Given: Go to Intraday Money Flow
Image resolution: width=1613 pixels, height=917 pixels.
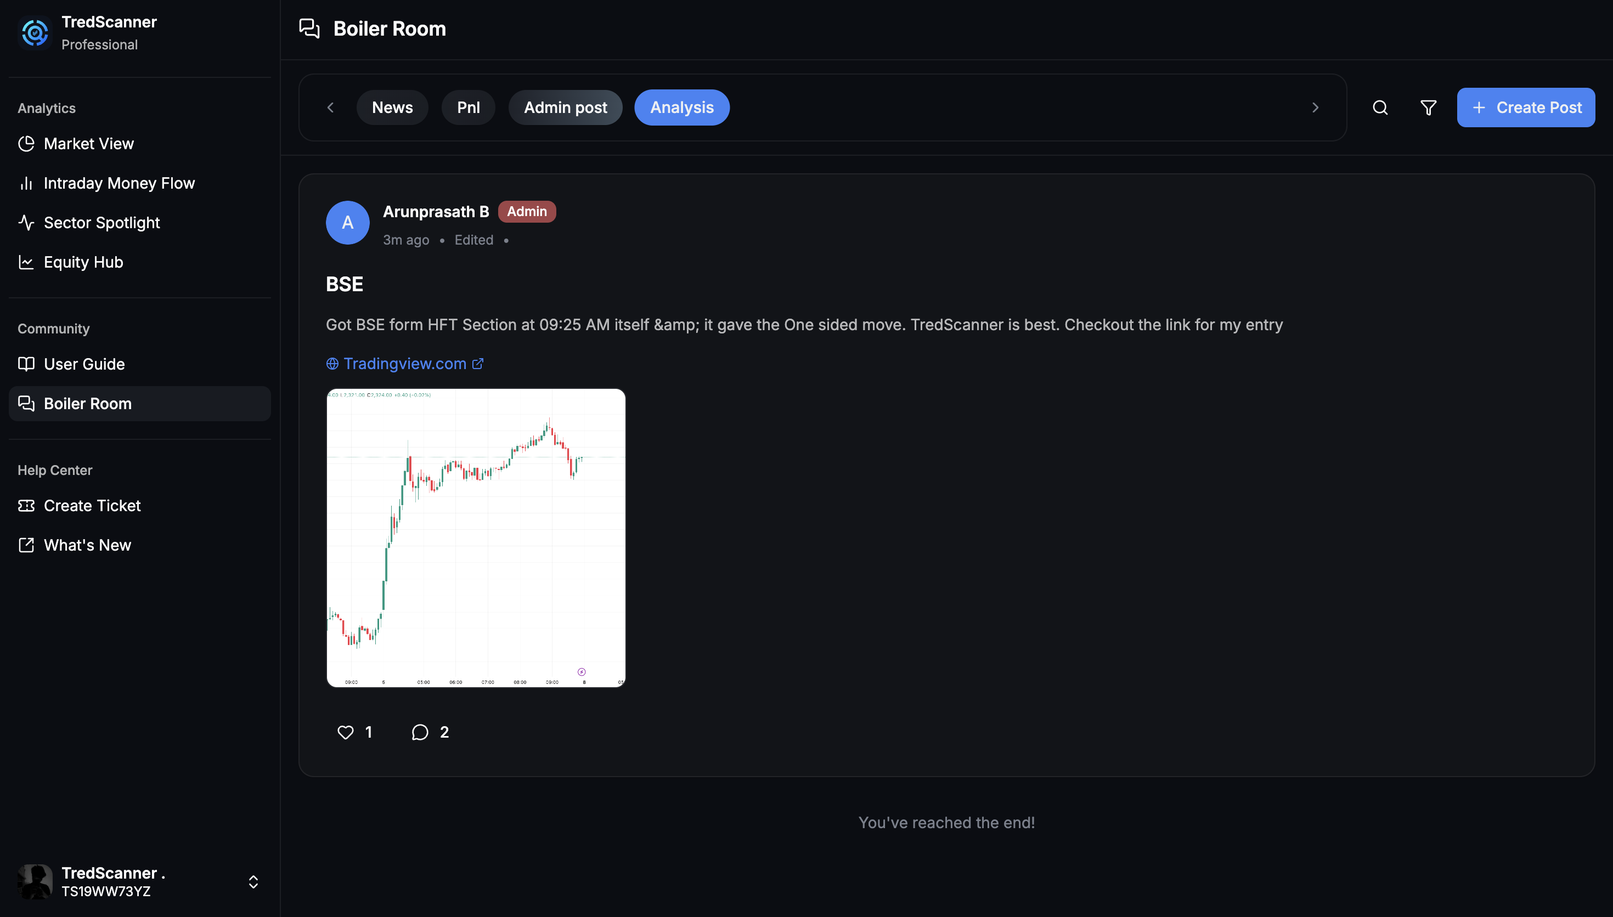Looking at the screenshot, I should pyautogui.click(x=119, y=183).
